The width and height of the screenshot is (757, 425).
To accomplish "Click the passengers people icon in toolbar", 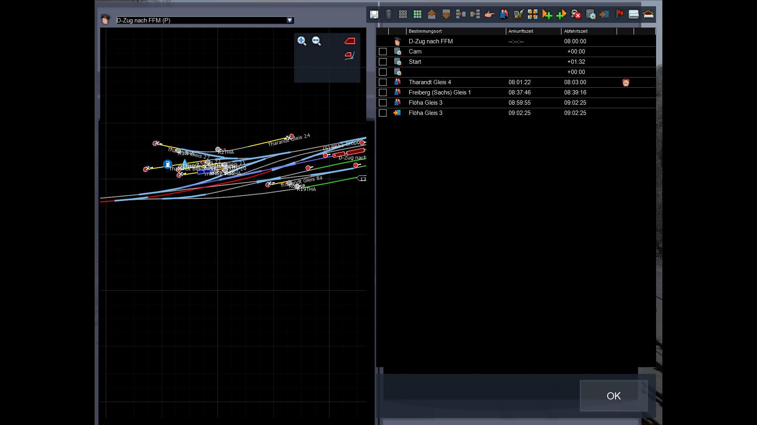I will [x=504, y=15].
